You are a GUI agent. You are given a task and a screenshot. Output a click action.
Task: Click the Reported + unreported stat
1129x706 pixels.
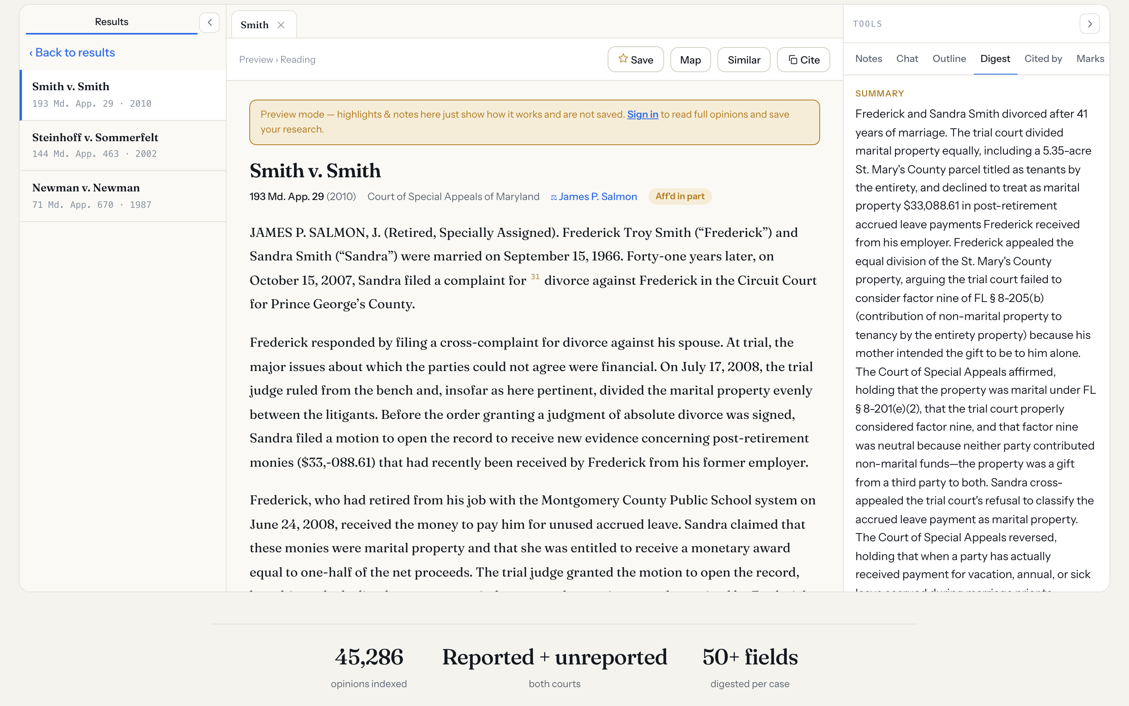[555, 667]
